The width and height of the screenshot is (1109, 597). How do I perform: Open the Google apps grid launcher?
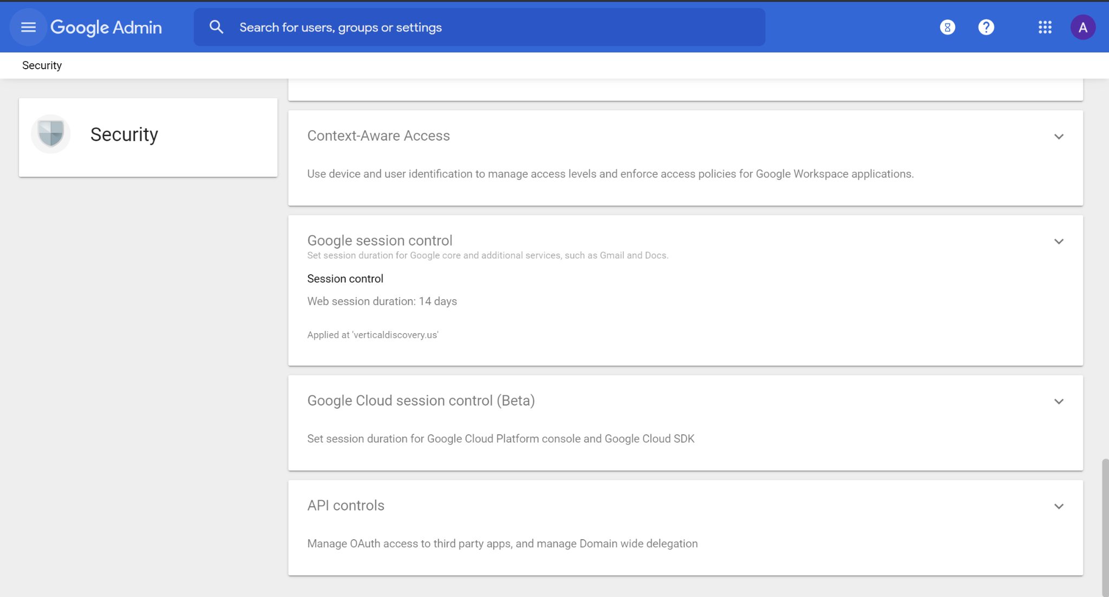(1045, 27)
